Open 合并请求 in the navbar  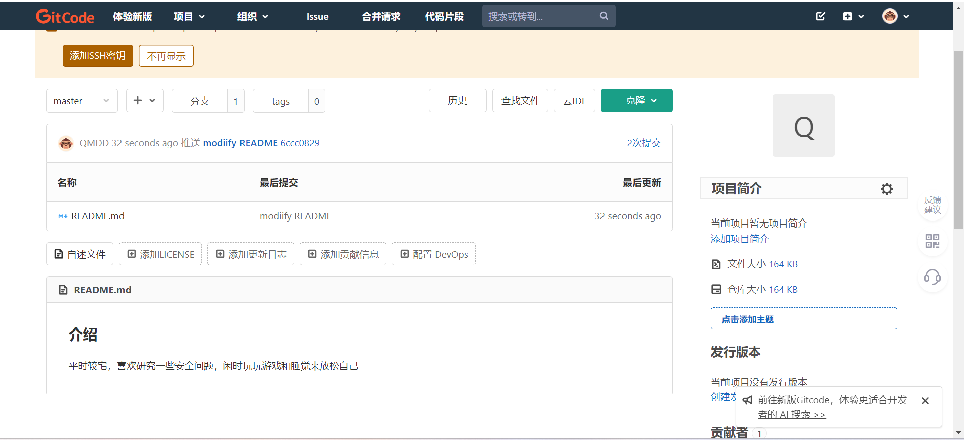click(381, 16)
